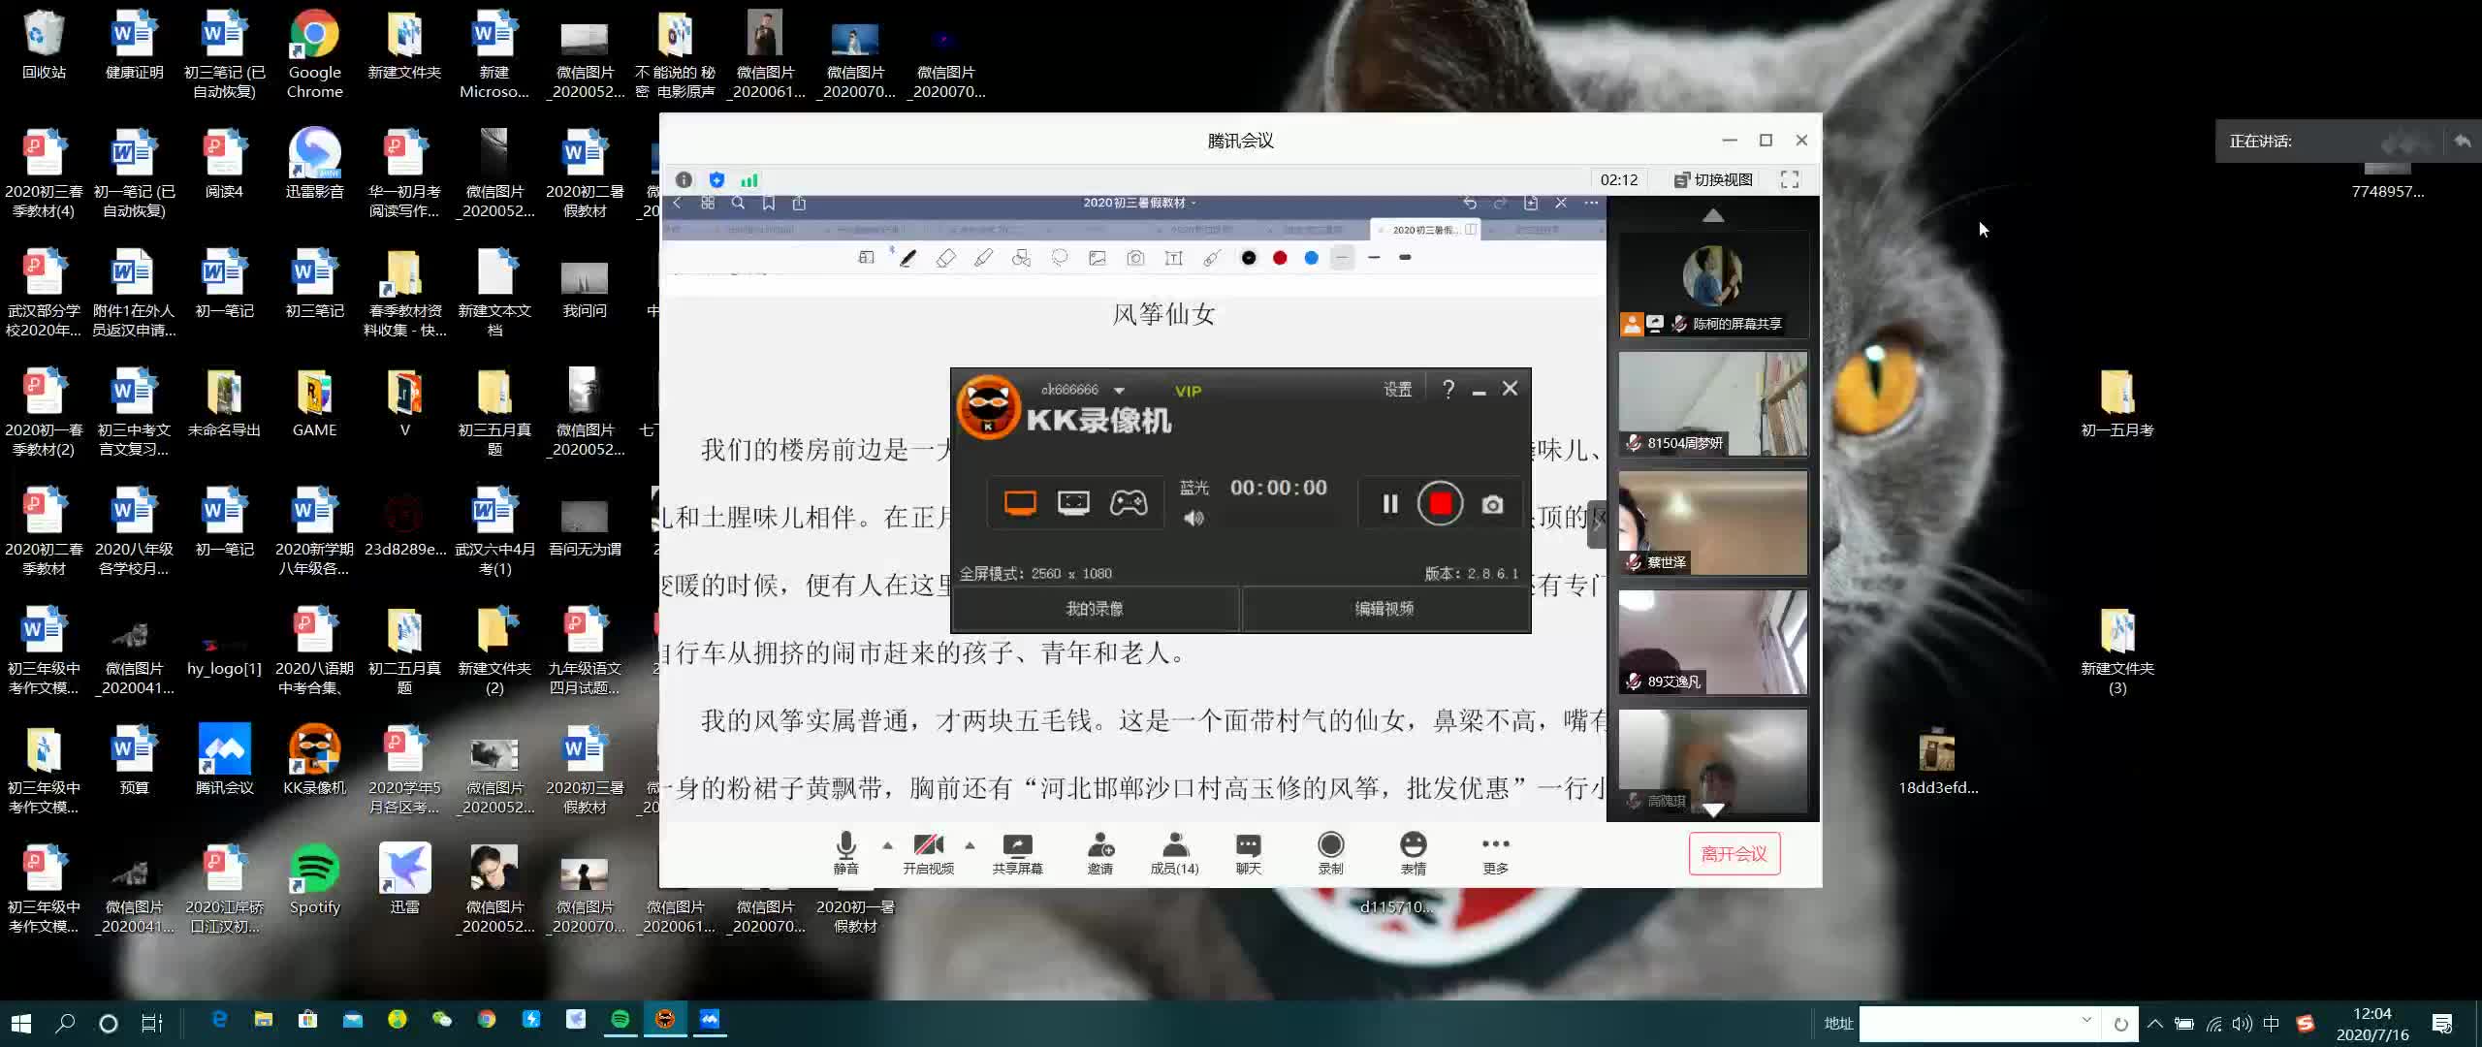Screen dimensions: 2482x1047
Task: Open Google Chrome desktop shortcut
Action: [x=314, y=54]
